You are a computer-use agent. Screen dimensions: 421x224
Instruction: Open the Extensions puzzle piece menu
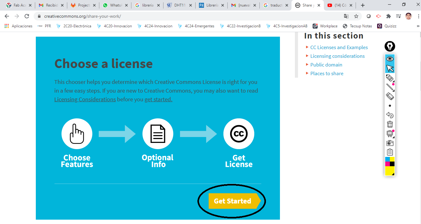(x=389, y=16)
